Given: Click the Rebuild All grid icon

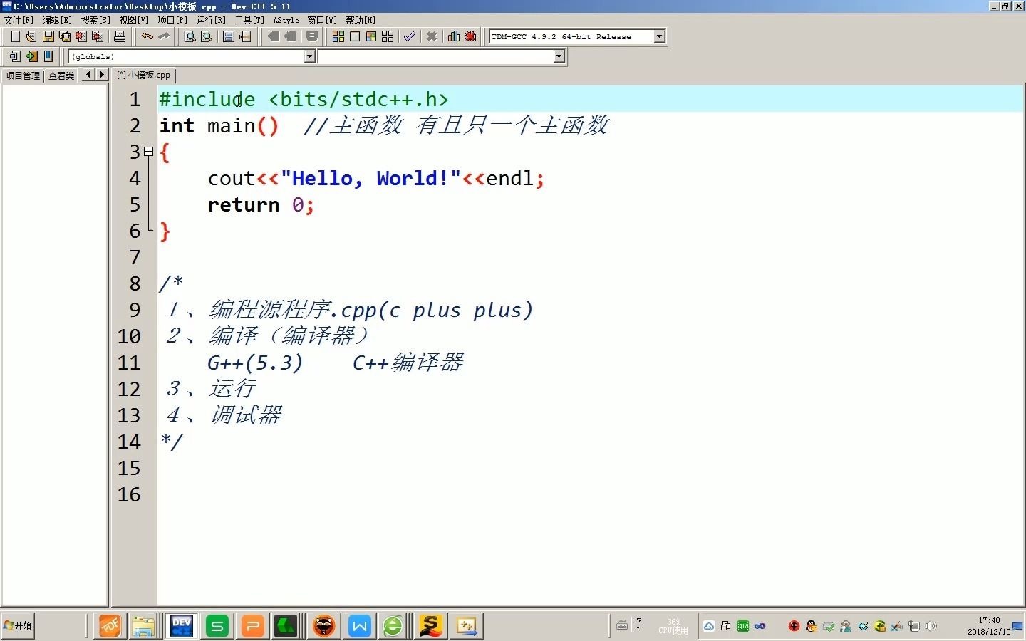Looking at the screenshot, I should pos(388,36).
